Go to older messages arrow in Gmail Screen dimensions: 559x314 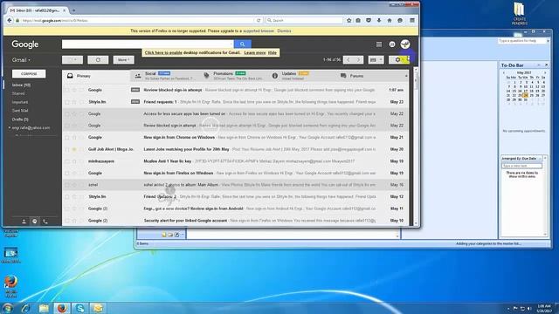point(359,60)
